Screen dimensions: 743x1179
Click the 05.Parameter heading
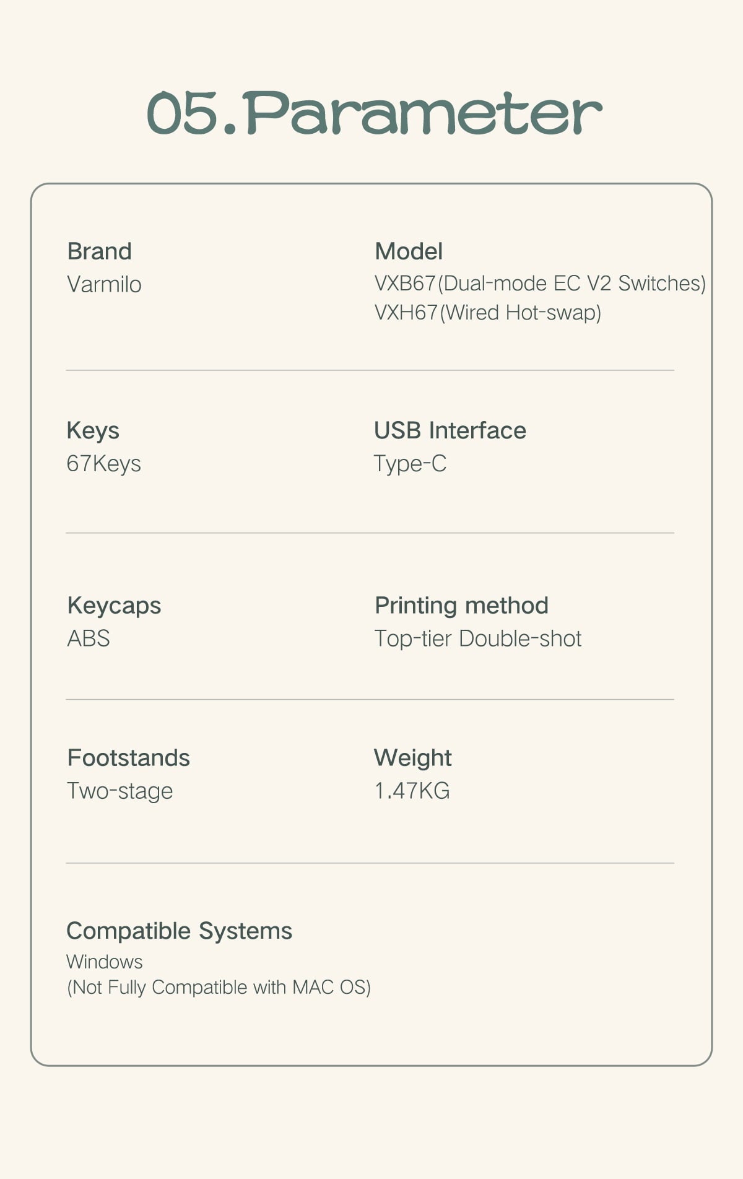point(374,113)
